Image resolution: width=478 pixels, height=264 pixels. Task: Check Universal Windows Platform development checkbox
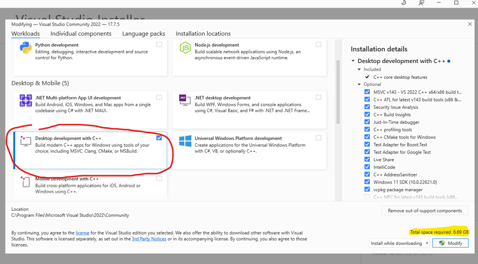tap(318, 138)
